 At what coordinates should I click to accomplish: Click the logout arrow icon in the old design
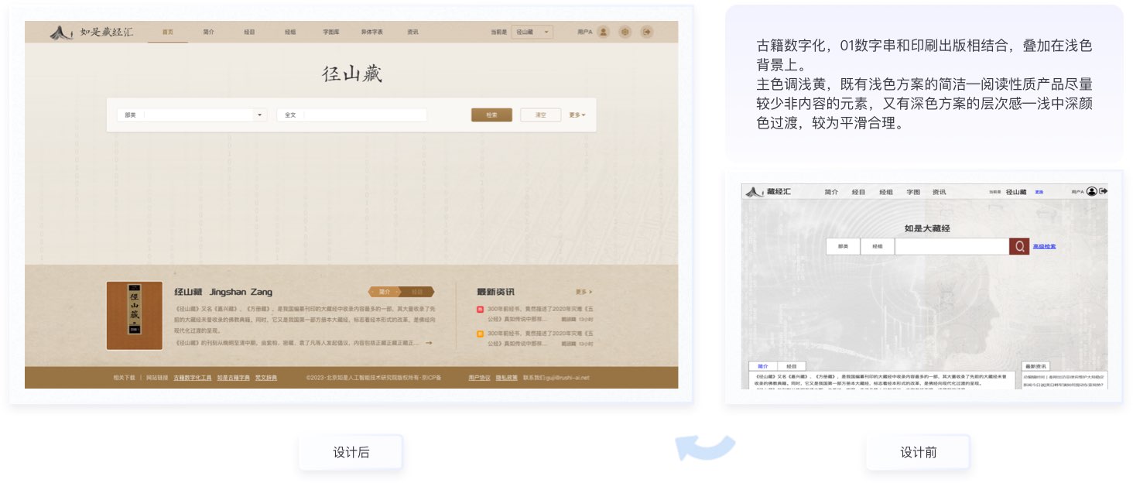click(x=1103, y=191)
